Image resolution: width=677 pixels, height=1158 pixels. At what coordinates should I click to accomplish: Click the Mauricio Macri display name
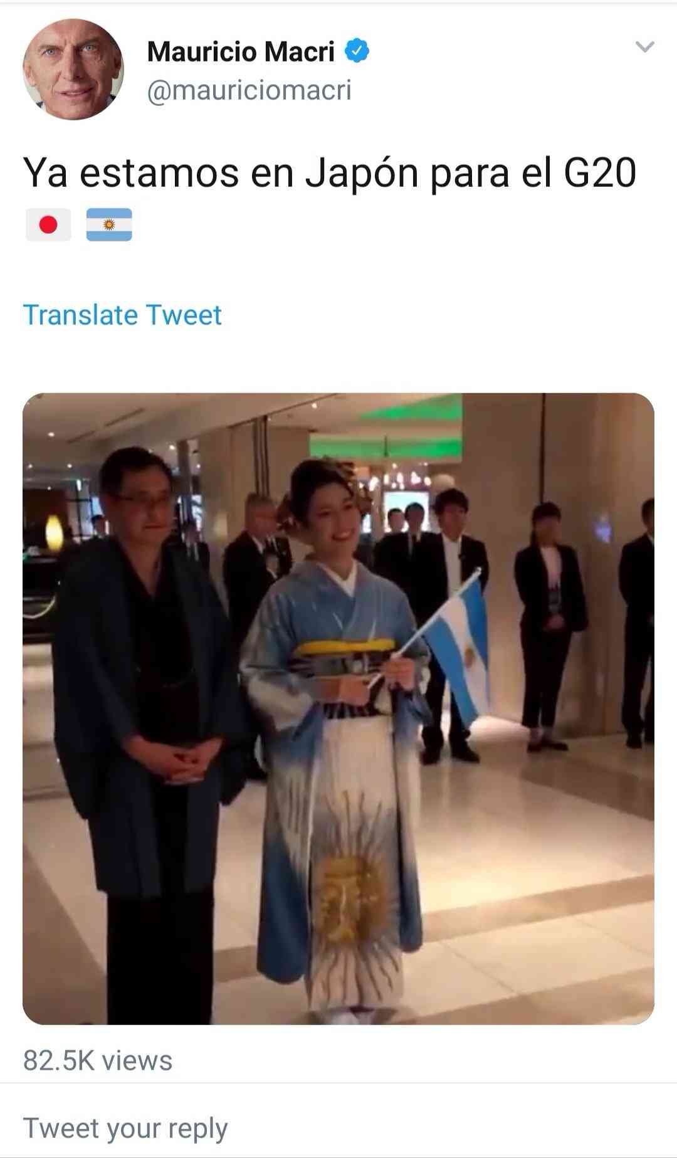coord(241,51)
